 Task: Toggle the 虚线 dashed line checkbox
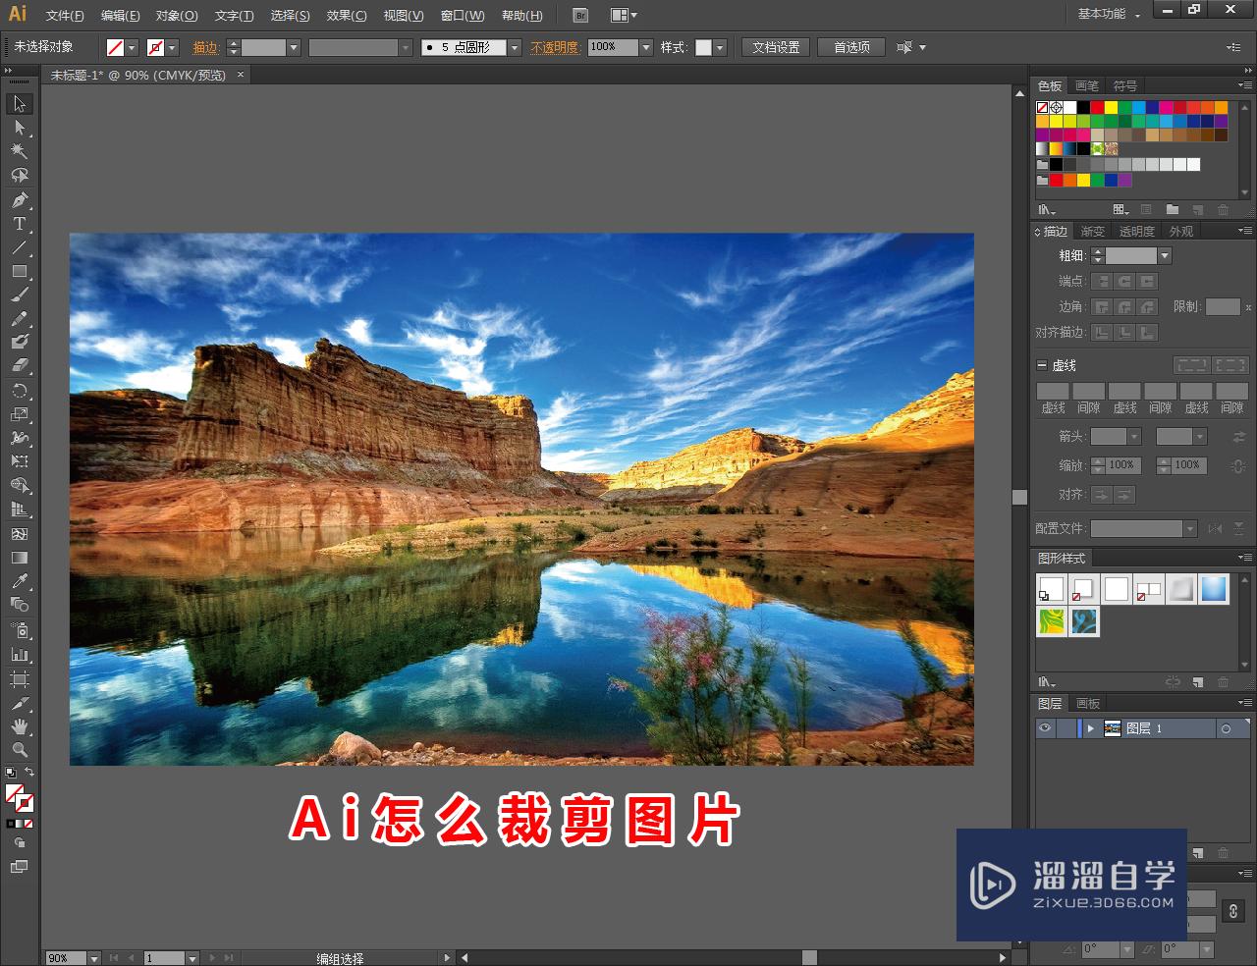pos(1042,364)
